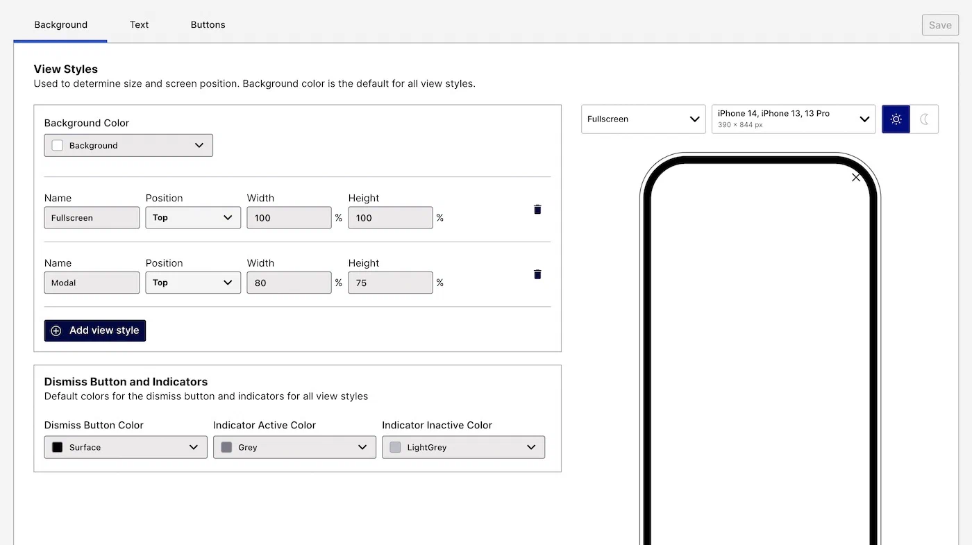Switch to the Text tab
Viewport: 972px width, 545px height.
pyautogui.click(x=139, y=25)
